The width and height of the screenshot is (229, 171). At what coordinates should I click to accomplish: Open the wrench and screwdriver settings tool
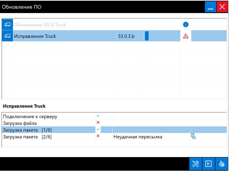[x=196, y=164]
